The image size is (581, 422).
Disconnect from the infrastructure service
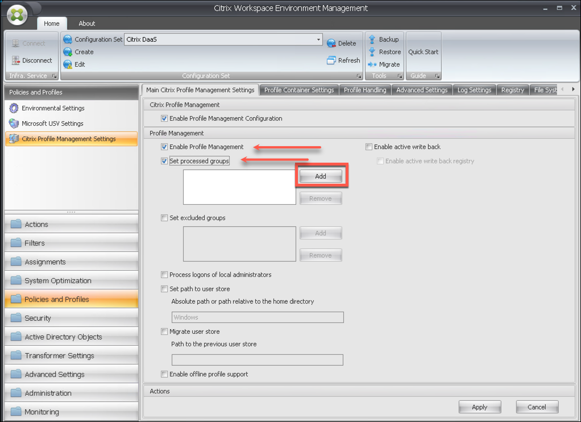click(x=32, y=60)
